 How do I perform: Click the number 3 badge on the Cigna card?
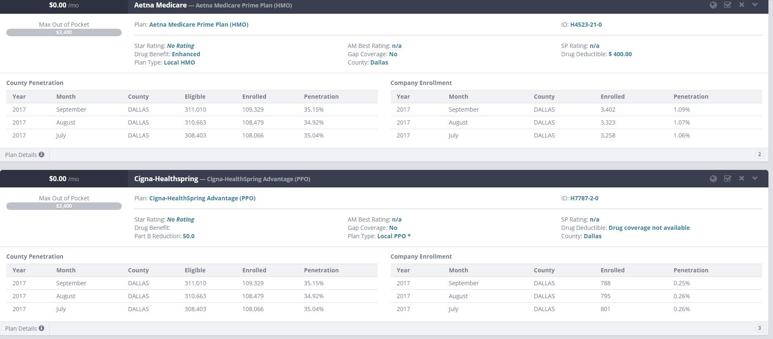pos(760,328)
